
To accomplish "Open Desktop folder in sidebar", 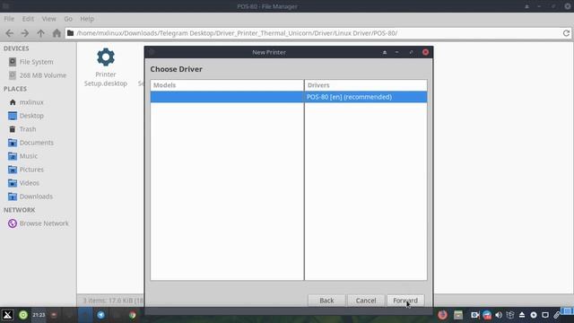I will [x=31, y=116].
